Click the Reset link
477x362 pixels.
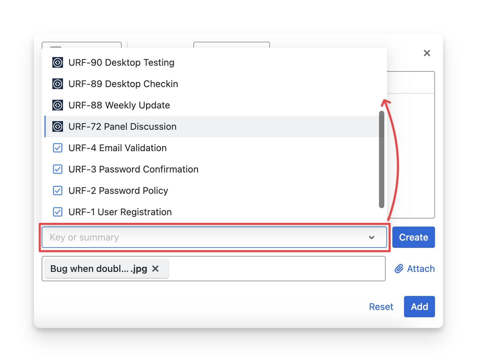click(x=381, y=307)
